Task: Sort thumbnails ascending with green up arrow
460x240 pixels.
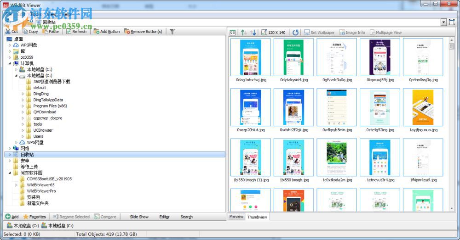Action: pos(243,33)
